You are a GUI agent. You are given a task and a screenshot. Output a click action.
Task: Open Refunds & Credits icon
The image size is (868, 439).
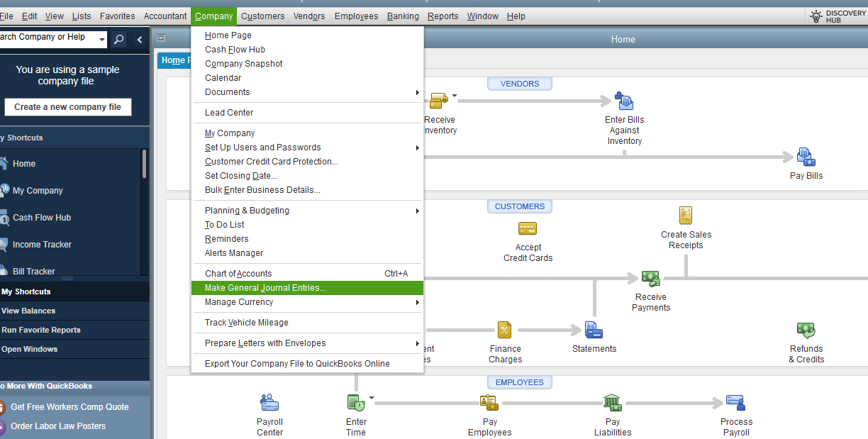[x=806, y=330]
